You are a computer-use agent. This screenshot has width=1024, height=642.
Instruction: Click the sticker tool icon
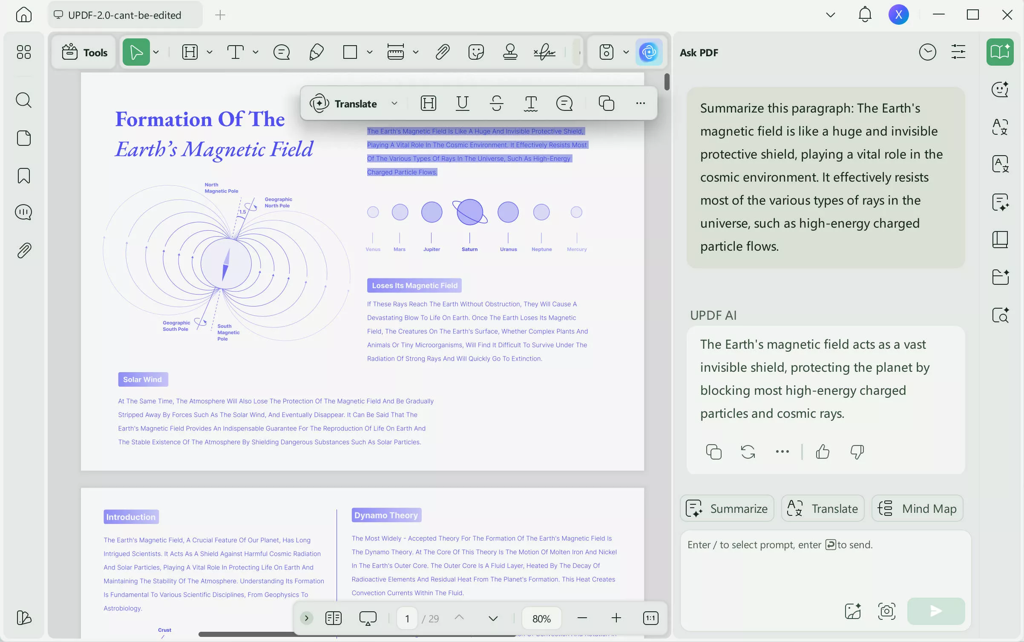click(x=476, y=52)
